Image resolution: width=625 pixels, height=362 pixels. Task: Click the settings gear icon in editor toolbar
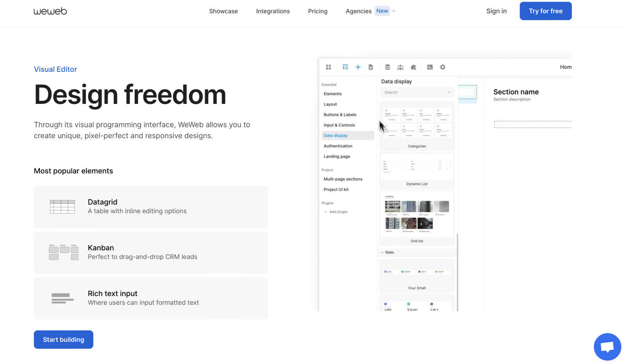click(x=443, y=67)
